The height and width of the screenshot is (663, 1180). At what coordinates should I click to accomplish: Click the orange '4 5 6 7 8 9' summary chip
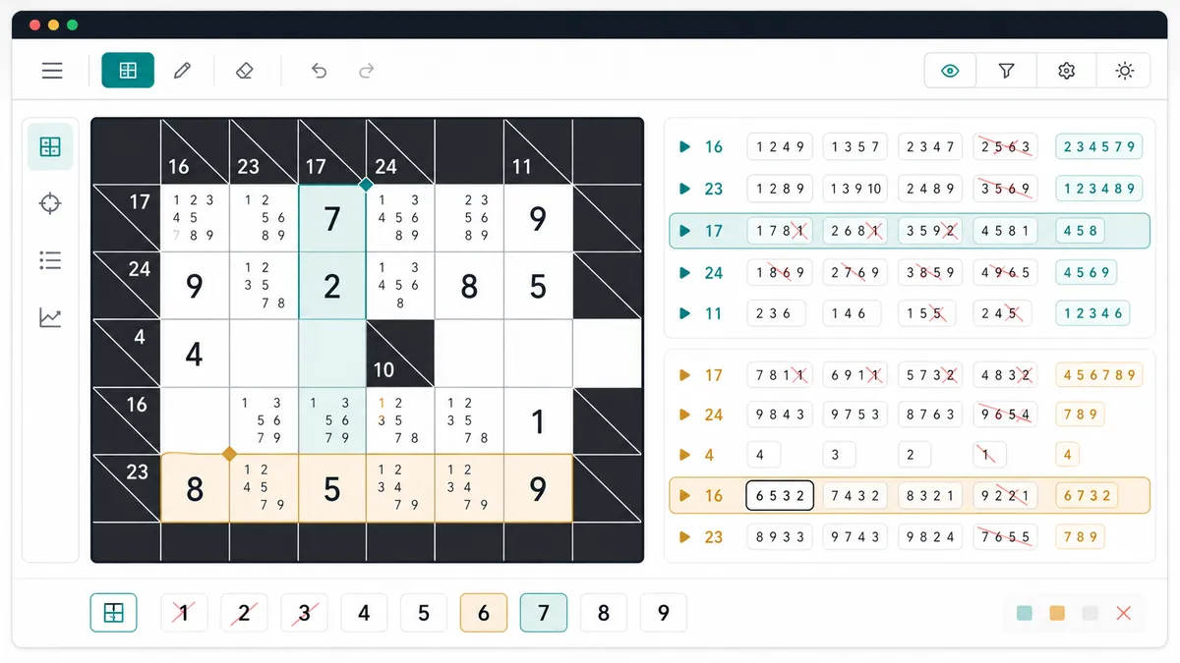point(1099,375)
